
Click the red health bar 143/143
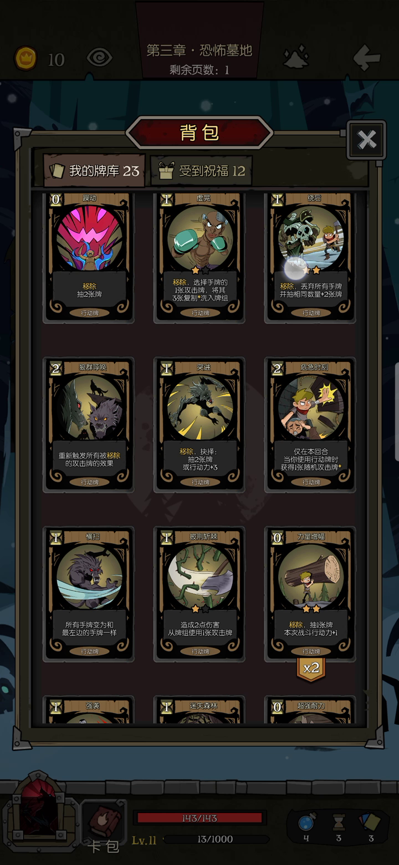click(199, 818)
